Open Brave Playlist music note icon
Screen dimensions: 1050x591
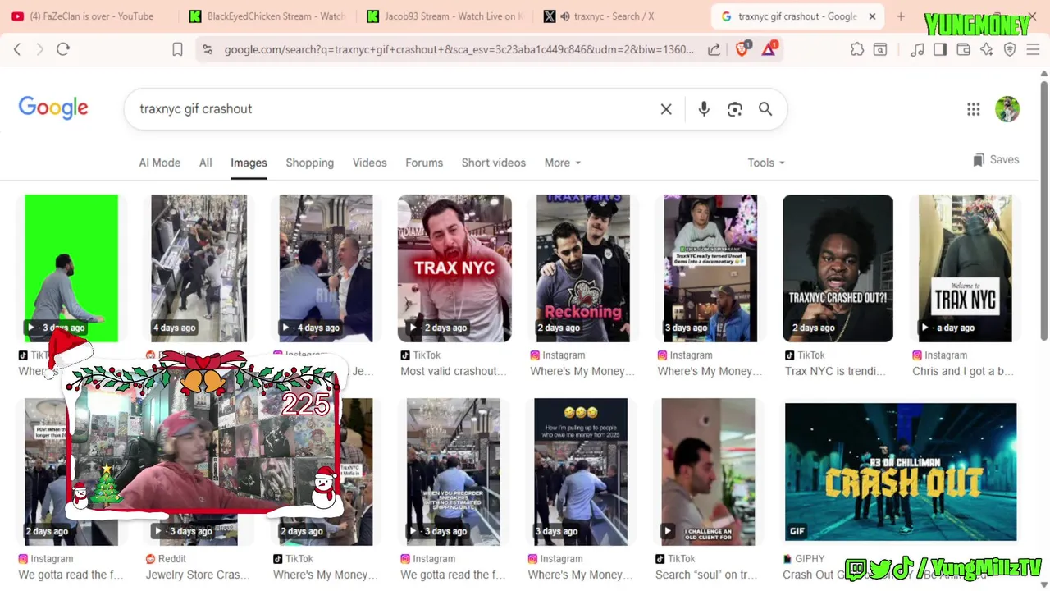coord(917,49)
